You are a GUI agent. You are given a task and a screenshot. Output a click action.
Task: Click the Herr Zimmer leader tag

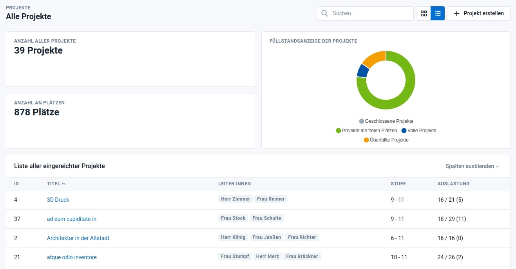click(x=235, y=199)
